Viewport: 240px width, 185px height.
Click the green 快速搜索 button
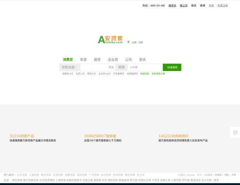pyautogui.click(x=172, y=67)
